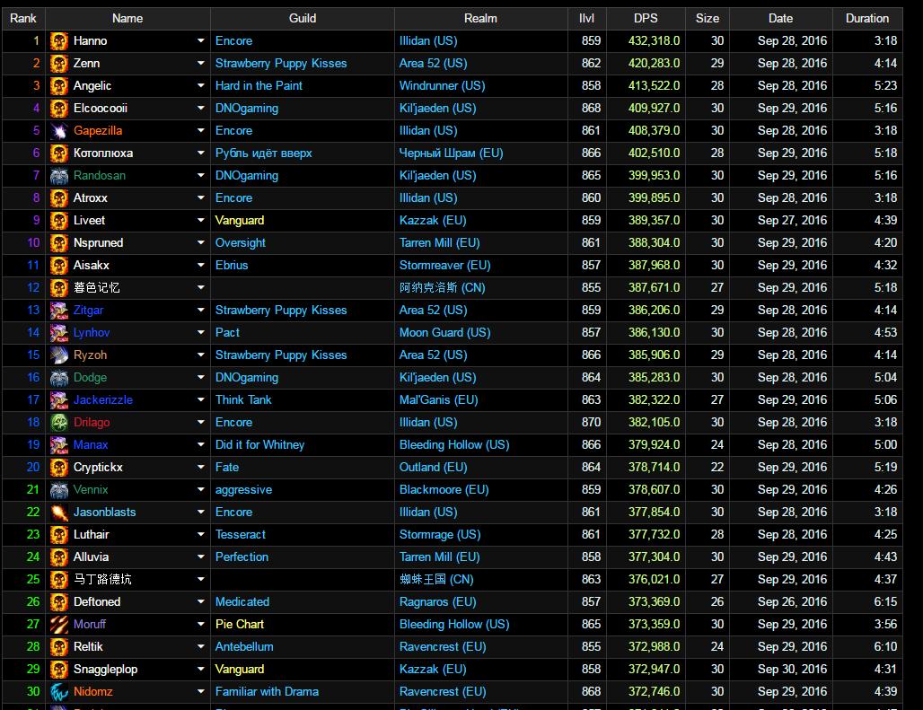Image resolution: width=923 pixels, height=710 pixels.
Task: Expand the dropdown next to Zenn
Action: coord(201,63)
